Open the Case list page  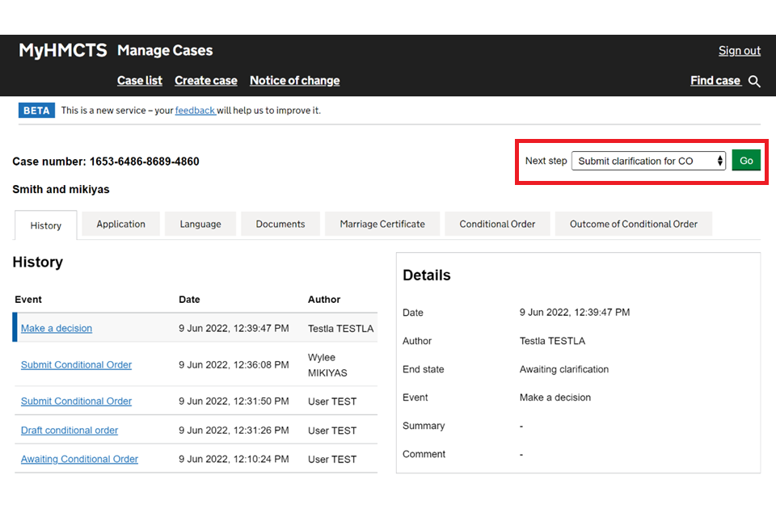pyautogui.click(x=140, y=81)
